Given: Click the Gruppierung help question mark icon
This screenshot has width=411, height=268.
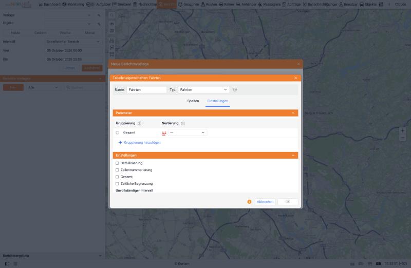Looking at the screenshot, I should click(139, 123).
